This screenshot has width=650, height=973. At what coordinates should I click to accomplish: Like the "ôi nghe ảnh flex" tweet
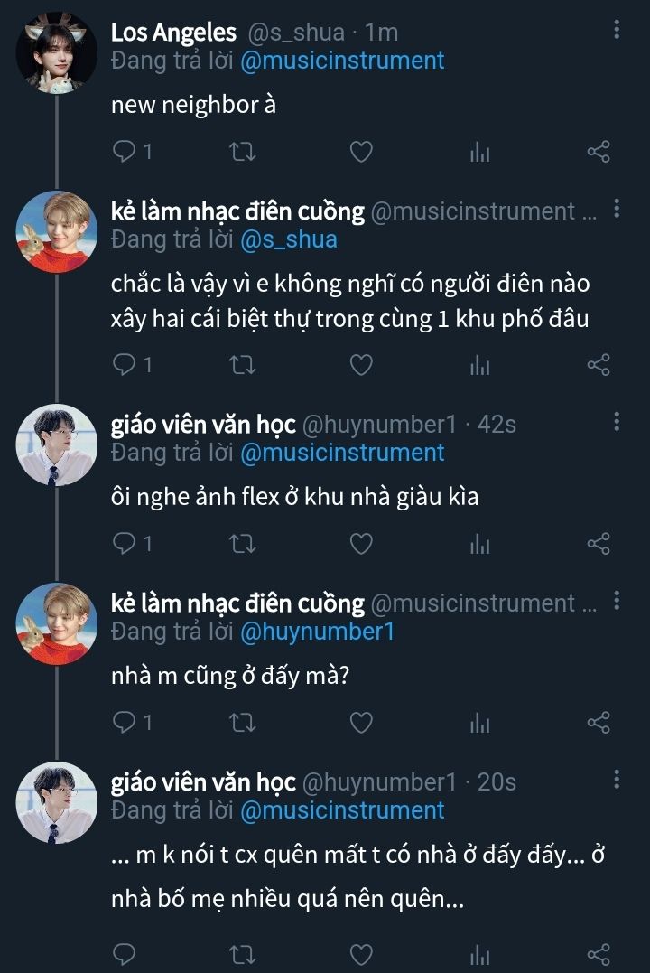(x=361, y=543)
